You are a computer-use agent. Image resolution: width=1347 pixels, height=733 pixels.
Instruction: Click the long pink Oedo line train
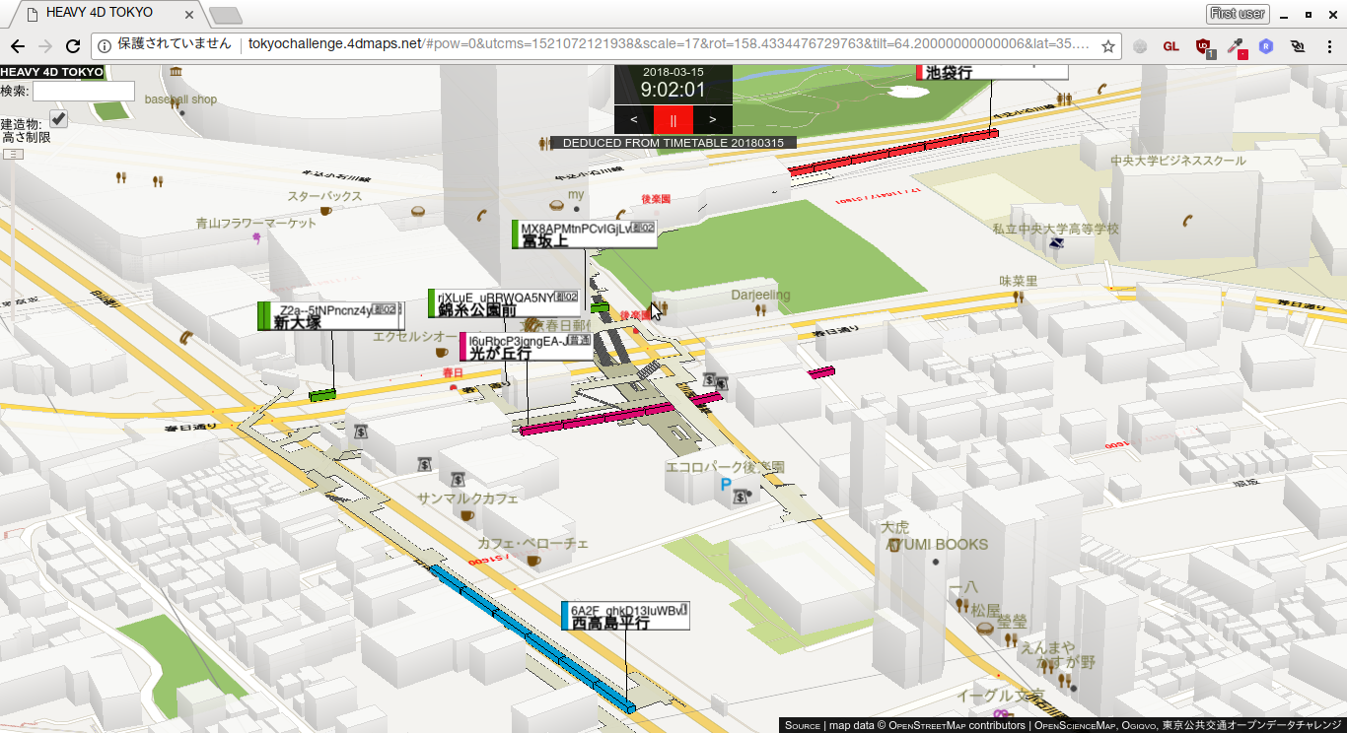click(x=620, y=413)
